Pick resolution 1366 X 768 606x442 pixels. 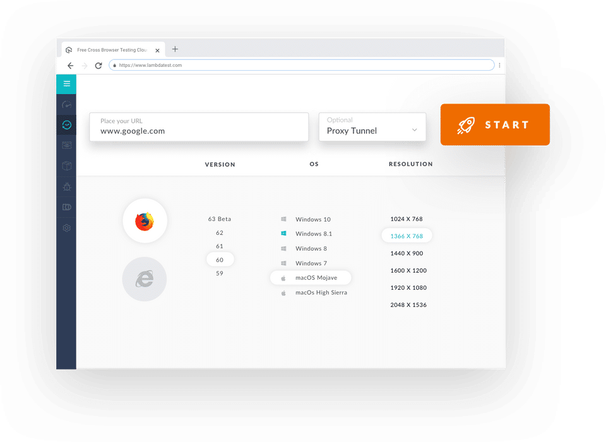tap(407, 236)
